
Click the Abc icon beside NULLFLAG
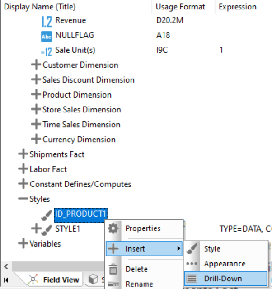tap(47, 37)
